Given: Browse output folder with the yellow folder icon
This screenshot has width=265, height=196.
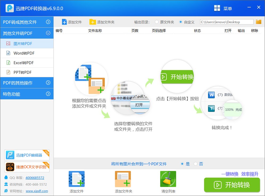Looking at the screenshot, I should 259,22.
